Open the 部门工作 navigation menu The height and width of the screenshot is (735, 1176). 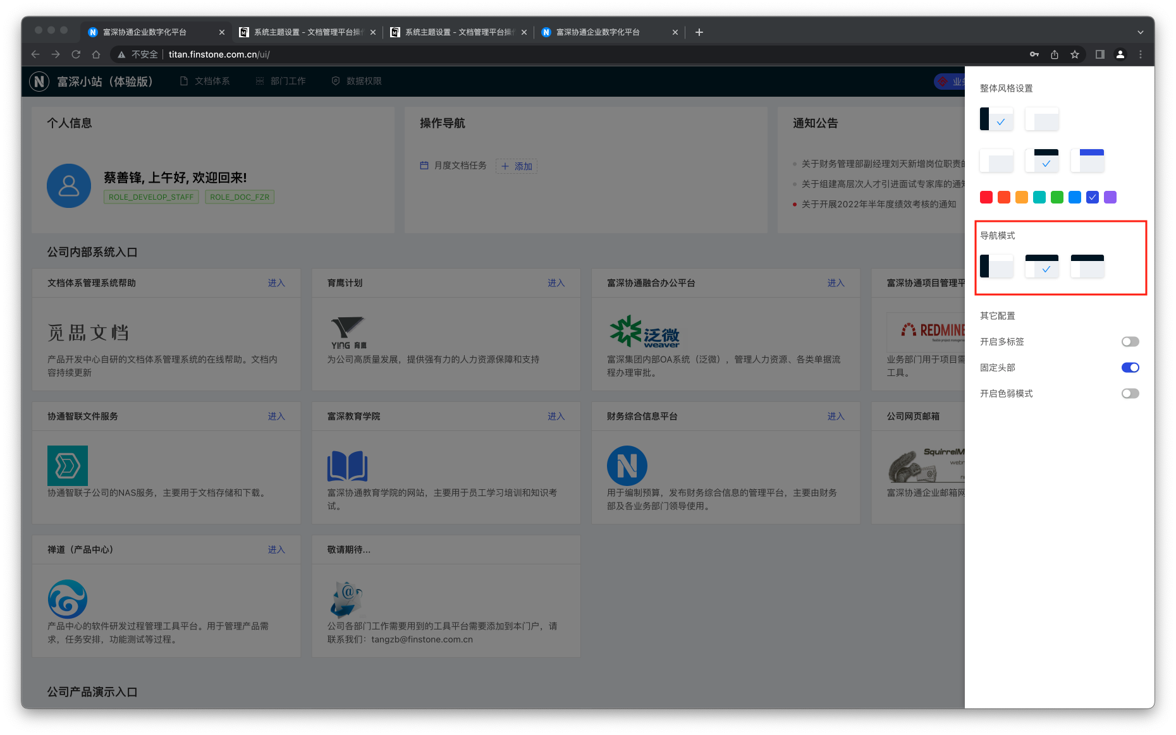281,82
